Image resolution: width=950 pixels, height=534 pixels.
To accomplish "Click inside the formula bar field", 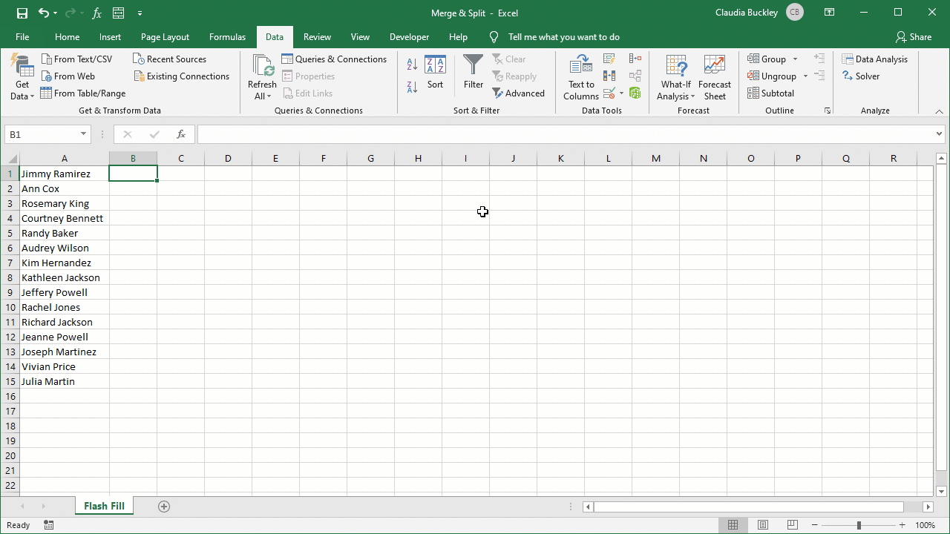I will (x=564, y=134).
